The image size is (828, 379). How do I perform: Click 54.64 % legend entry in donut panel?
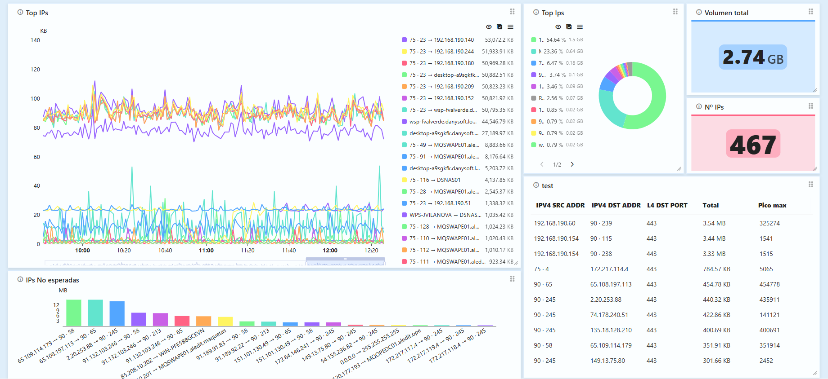[x=557, y=40]
